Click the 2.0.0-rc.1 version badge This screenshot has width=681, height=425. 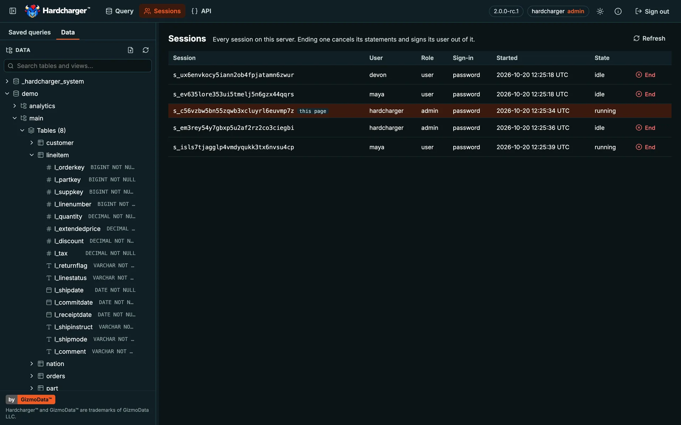click(506, 11)
